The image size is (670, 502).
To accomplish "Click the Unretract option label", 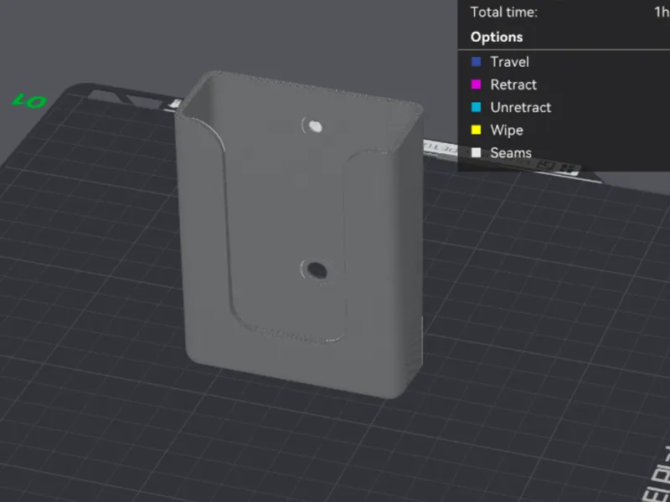I will [520, 107].
